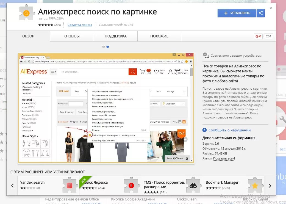The image size is (286, 204).
Task: Click the Поиск Яндекса red Я icon
Action: click(x=131, y=185)
